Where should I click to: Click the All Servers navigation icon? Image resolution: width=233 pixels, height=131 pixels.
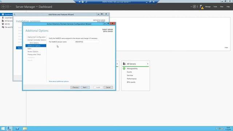[3, 21]
